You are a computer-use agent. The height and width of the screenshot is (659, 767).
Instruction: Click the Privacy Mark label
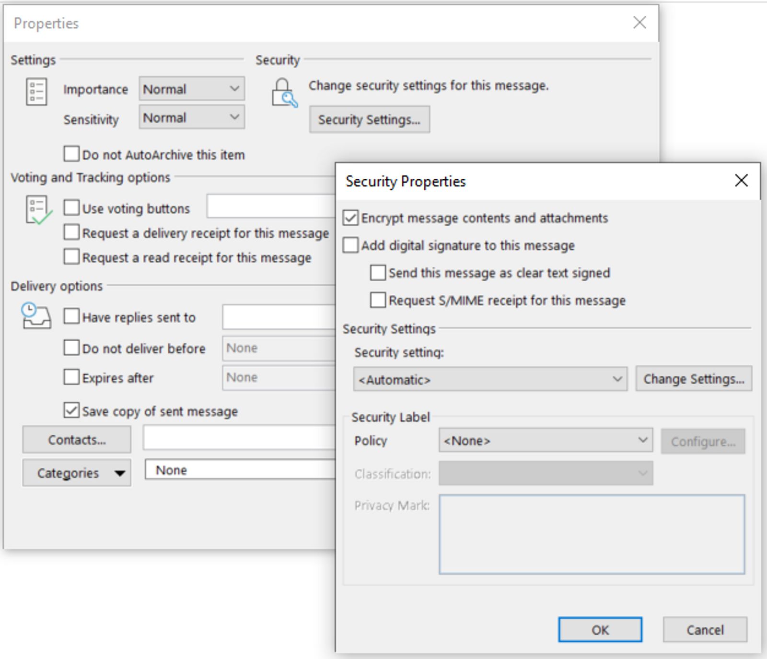coord(392,506)
